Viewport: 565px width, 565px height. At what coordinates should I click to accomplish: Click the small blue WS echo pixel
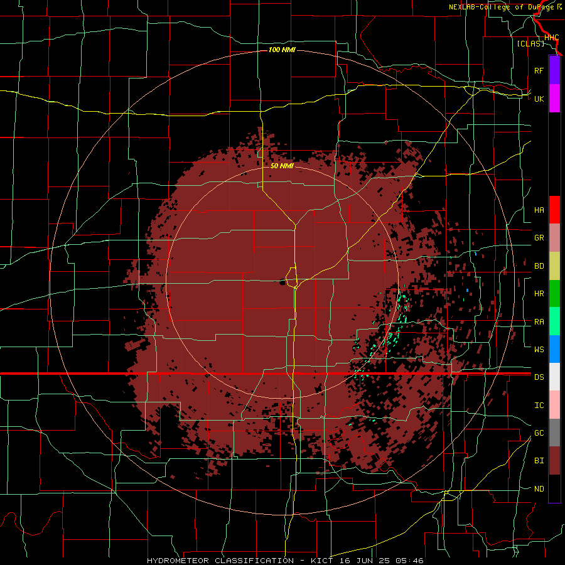click(467, 290)
